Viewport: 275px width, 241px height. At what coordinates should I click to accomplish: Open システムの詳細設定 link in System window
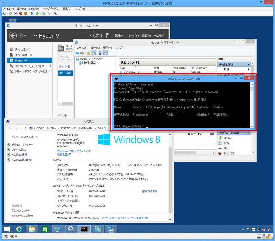pyautogui.click(x=22, y=160)
